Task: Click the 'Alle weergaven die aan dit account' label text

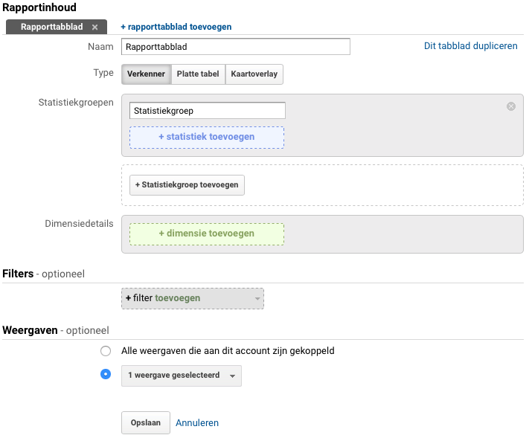Action: click(228, 351)
